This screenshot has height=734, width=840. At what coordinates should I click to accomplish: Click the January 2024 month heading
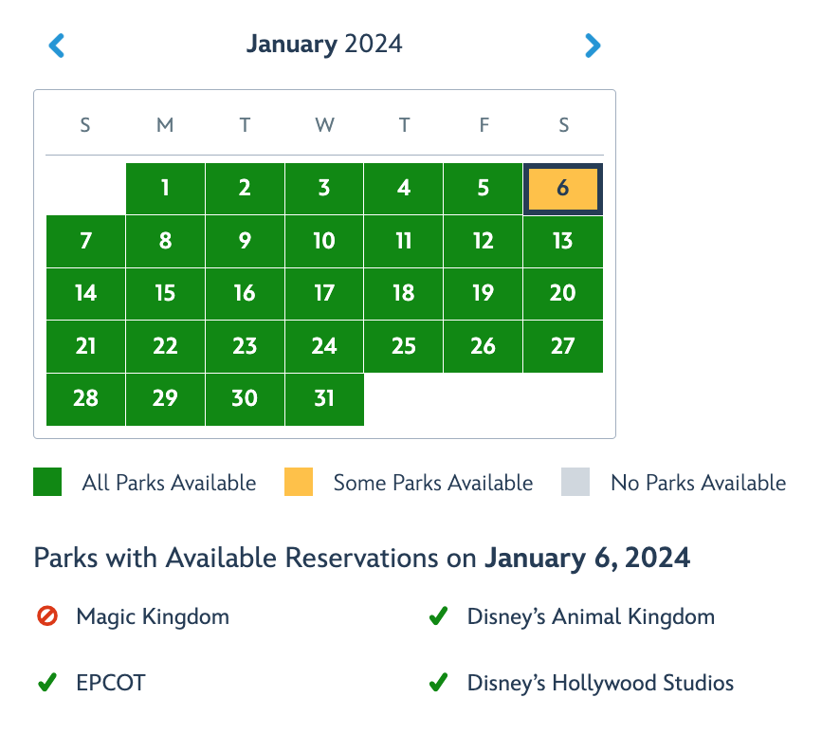tap(324, 44)
